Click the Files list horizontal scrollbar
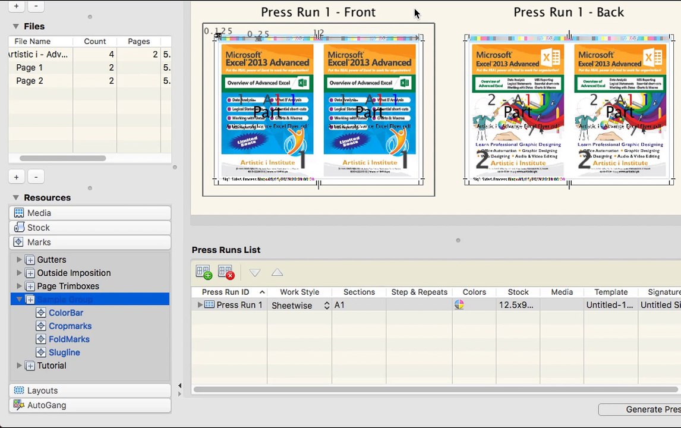The height and width of the screenshot is (428, 681). pos(62,158)
